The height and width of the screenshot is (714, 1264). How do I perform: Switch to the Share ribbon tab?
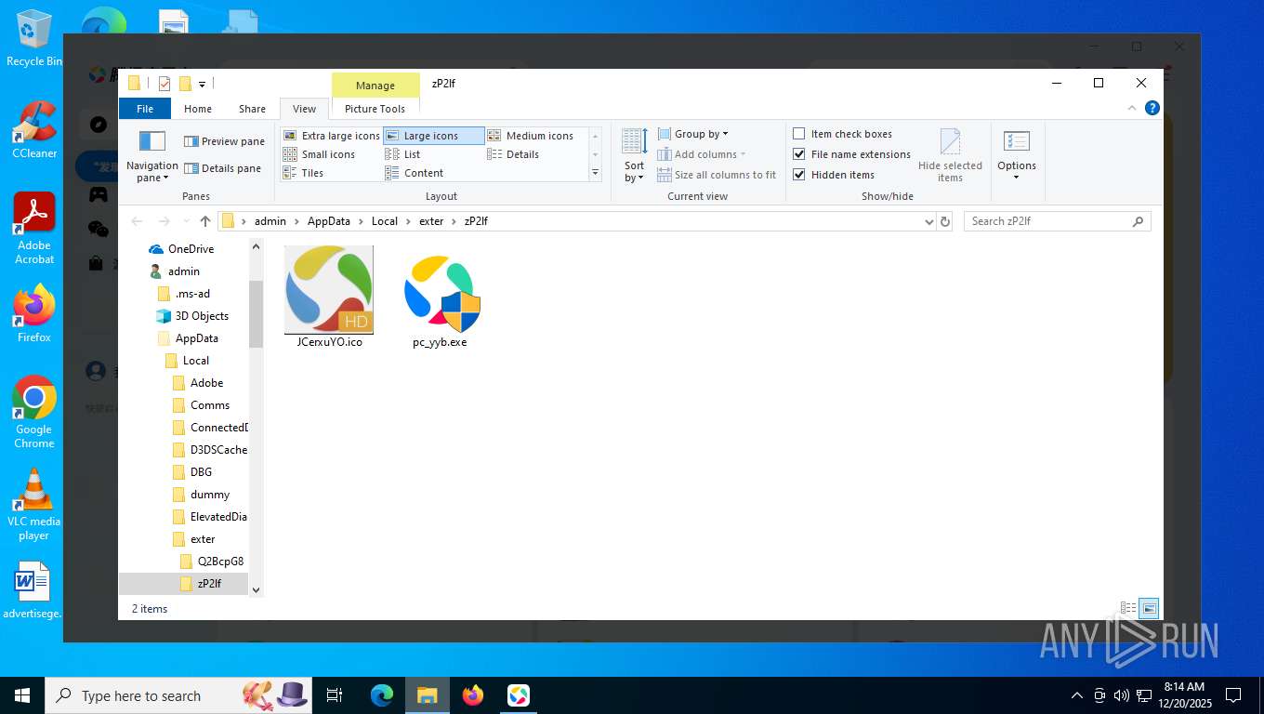(252, 109)
